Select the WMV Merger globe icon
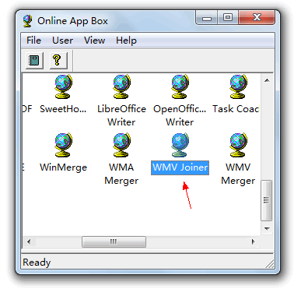This screenshot has height=289, width=294. tap(238, 145)
